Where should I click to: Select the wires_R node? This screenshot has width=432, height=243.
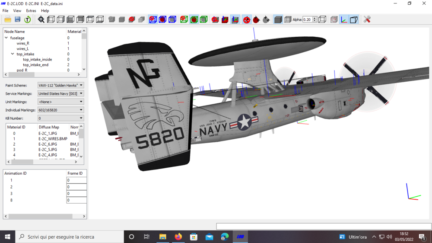click(x=23, y=43)
